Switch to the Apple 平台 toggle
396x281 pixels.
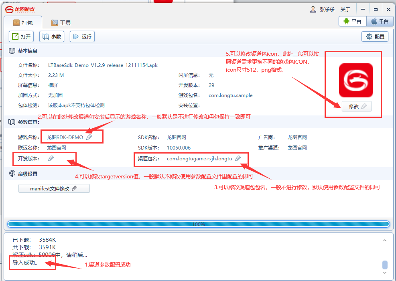click(x=380, y=22)
